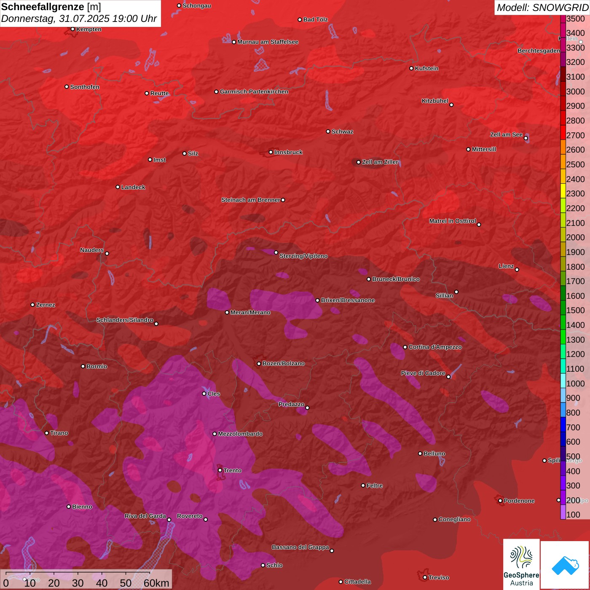The width and height of the screenshot is (590, 590).
Task: Click the Lienz label
Action: click(x=506, y=266)
